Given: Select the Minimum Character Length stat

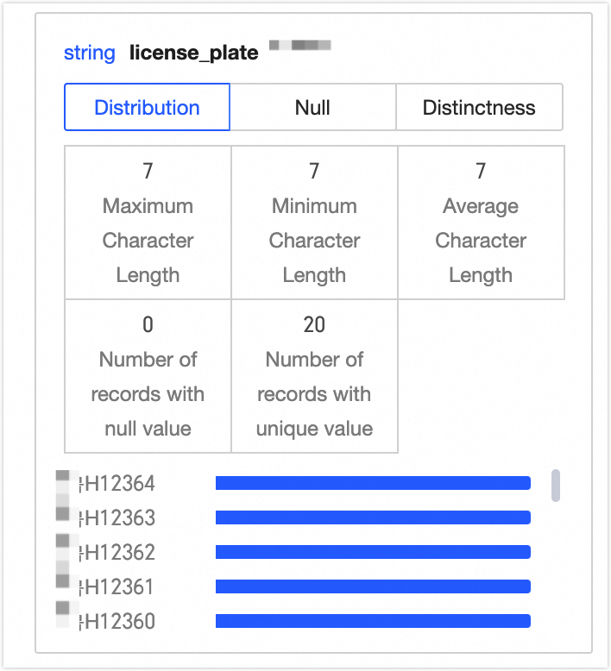Looking at the screenshot, I should pyautogui.click(x=314, y=223).
